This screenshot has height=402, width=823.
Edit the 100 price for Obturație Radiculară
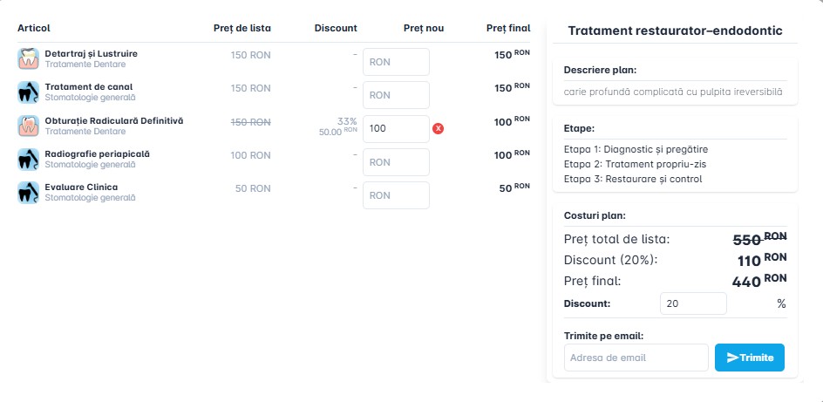[396, 128]
